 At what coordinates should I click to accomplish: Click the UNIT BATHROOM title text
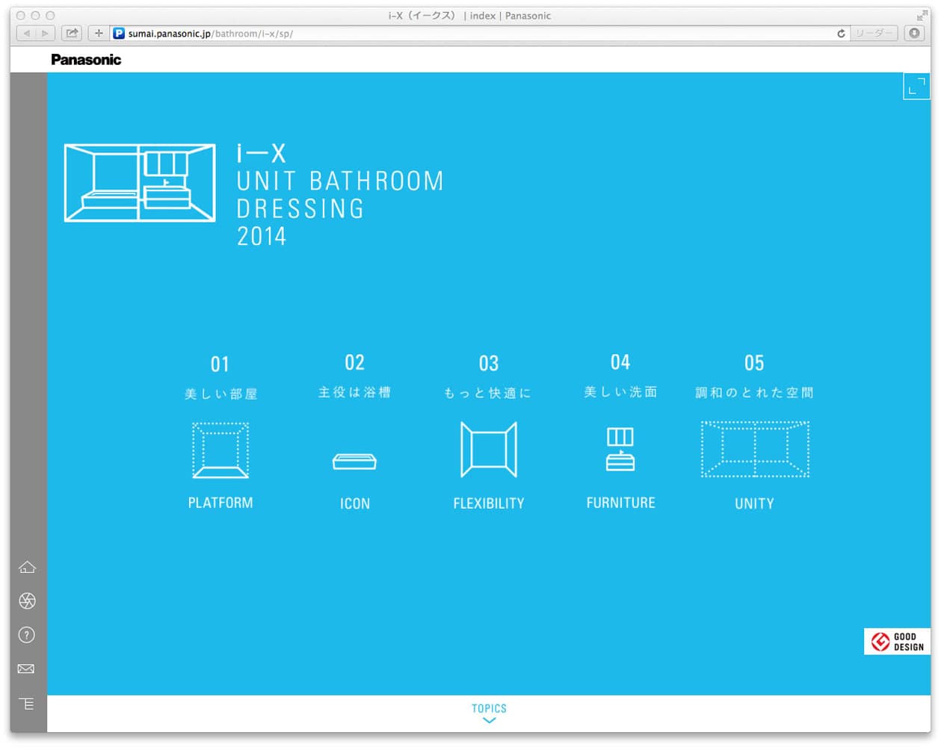[x=340, y=182]
